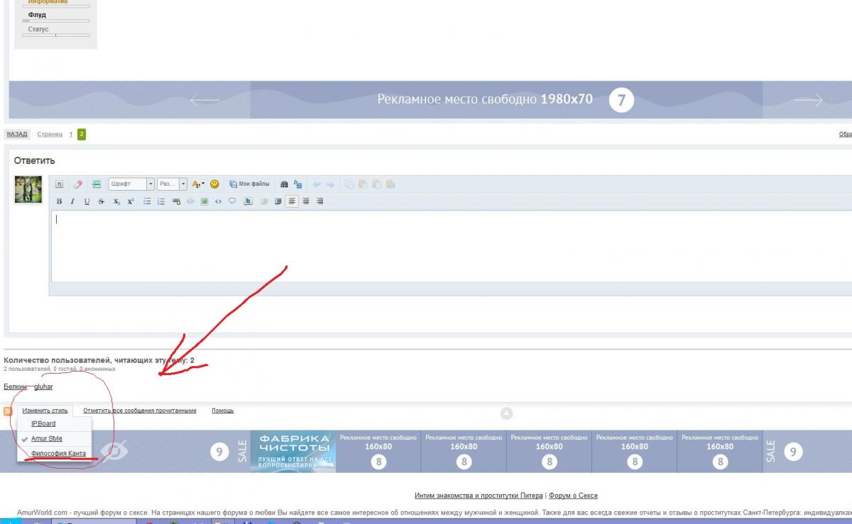
Task: Click the НАЗАД pagination link
Action: [16, 134]
